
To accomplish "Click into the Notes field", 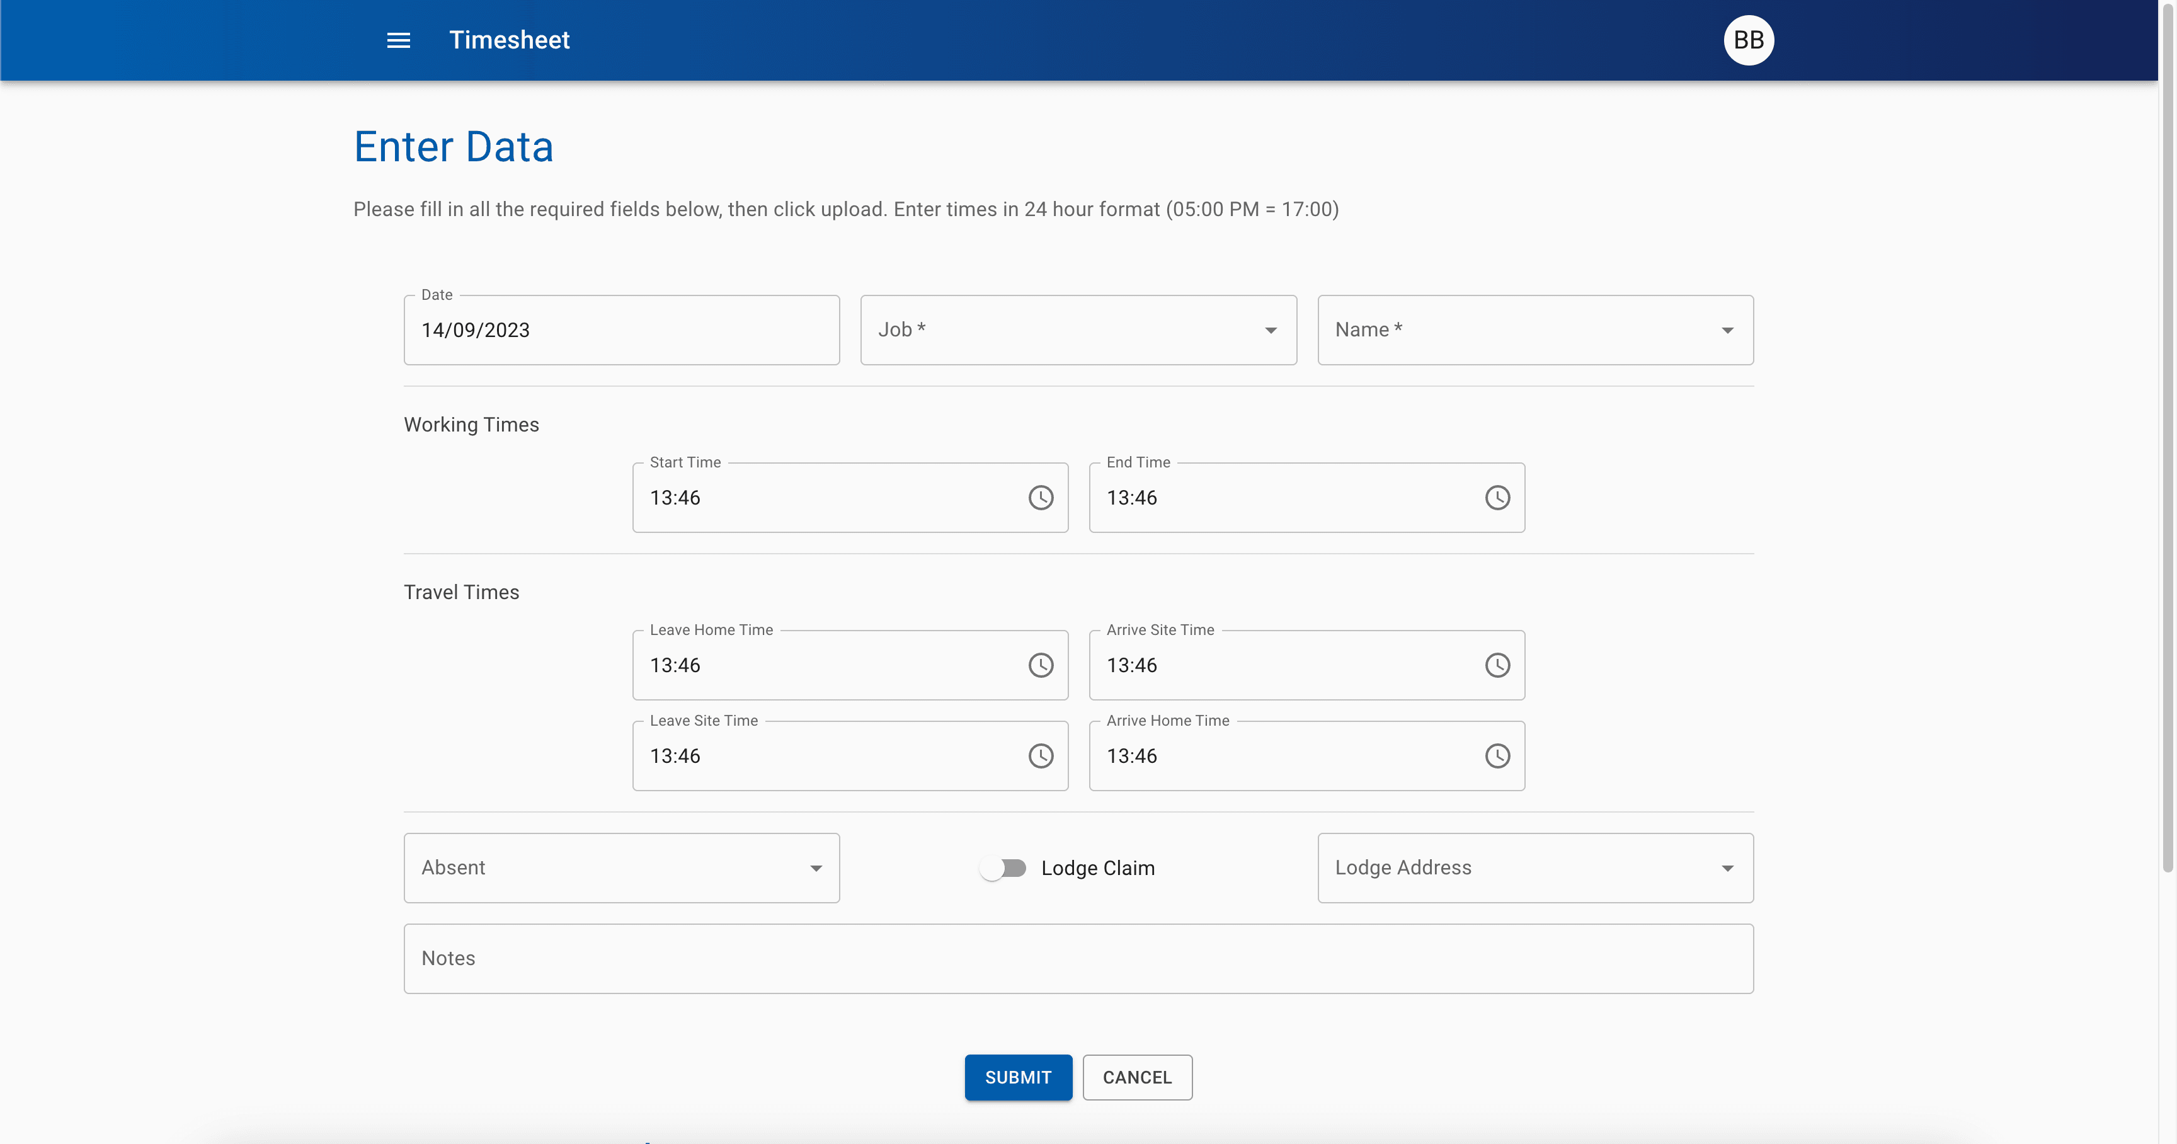I will pos(1078,958).
